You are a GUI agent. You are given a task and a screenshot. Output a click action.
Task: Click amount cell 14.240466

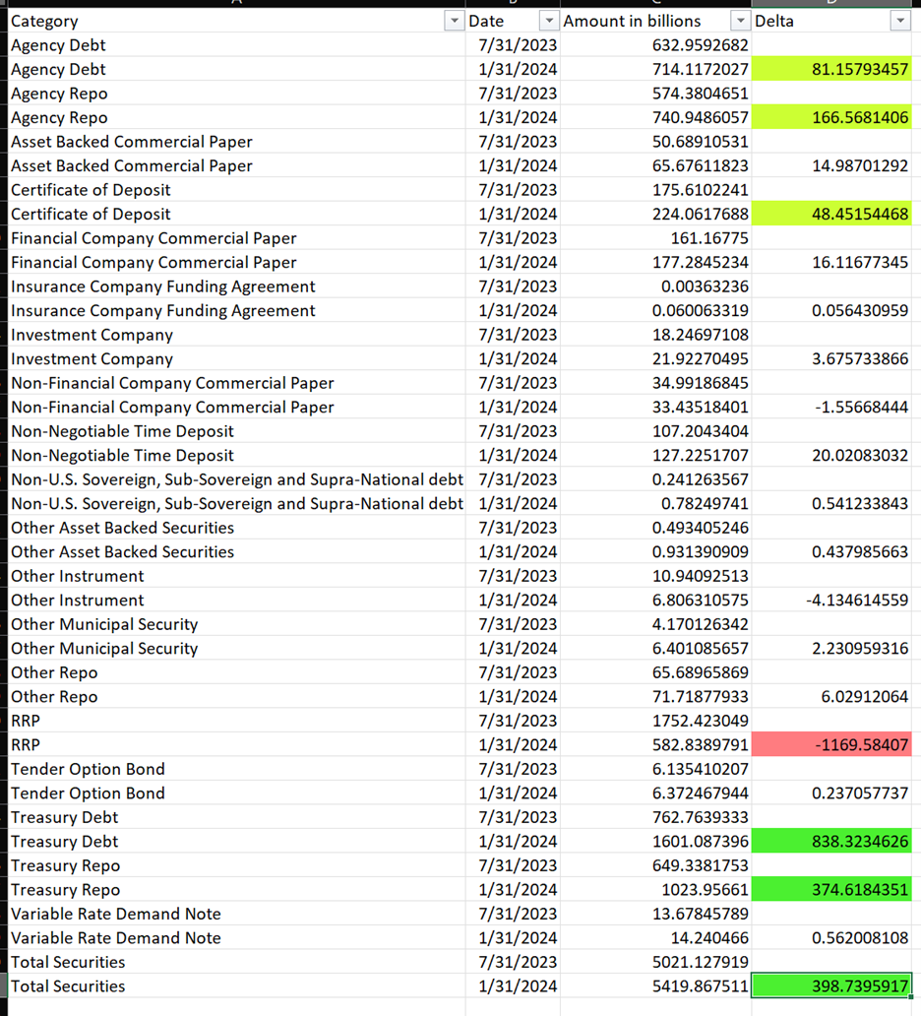pos(655,937)
